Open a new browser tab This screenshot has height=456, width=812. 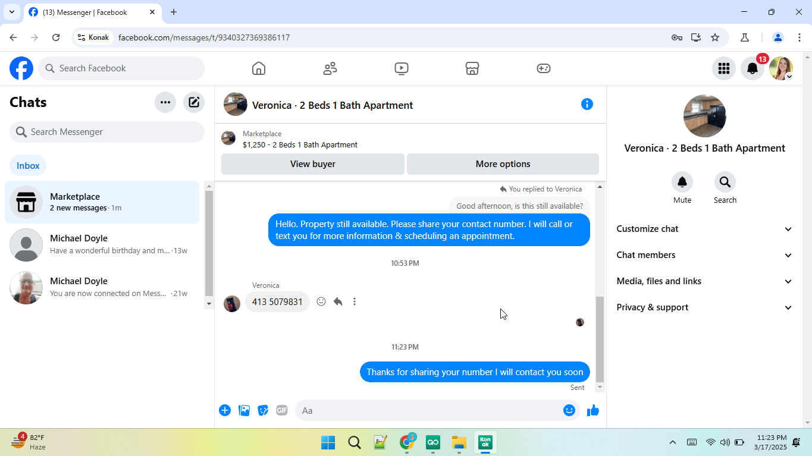tap(174, 12)
